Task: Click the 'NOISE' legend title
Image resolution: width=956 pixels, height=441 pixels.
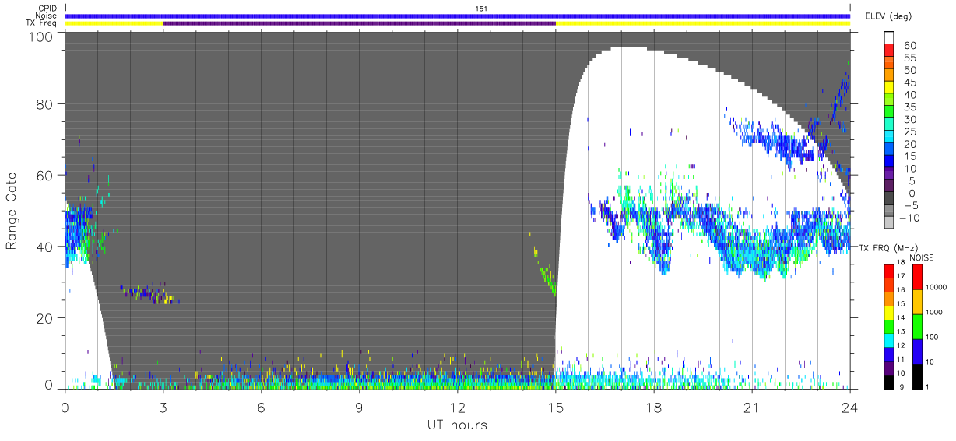Action: point(921,257)
